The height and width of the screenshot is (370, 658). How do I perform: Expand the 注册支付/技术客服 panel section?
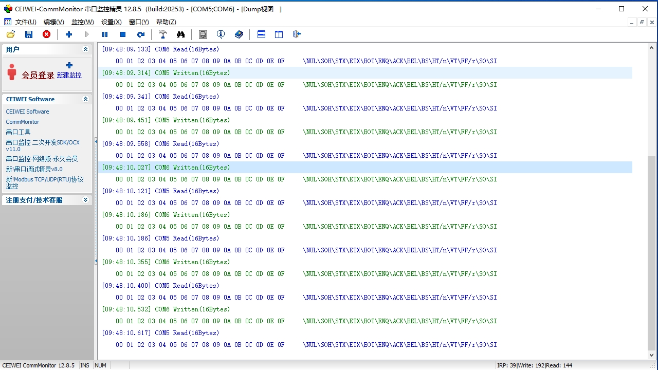85,200
